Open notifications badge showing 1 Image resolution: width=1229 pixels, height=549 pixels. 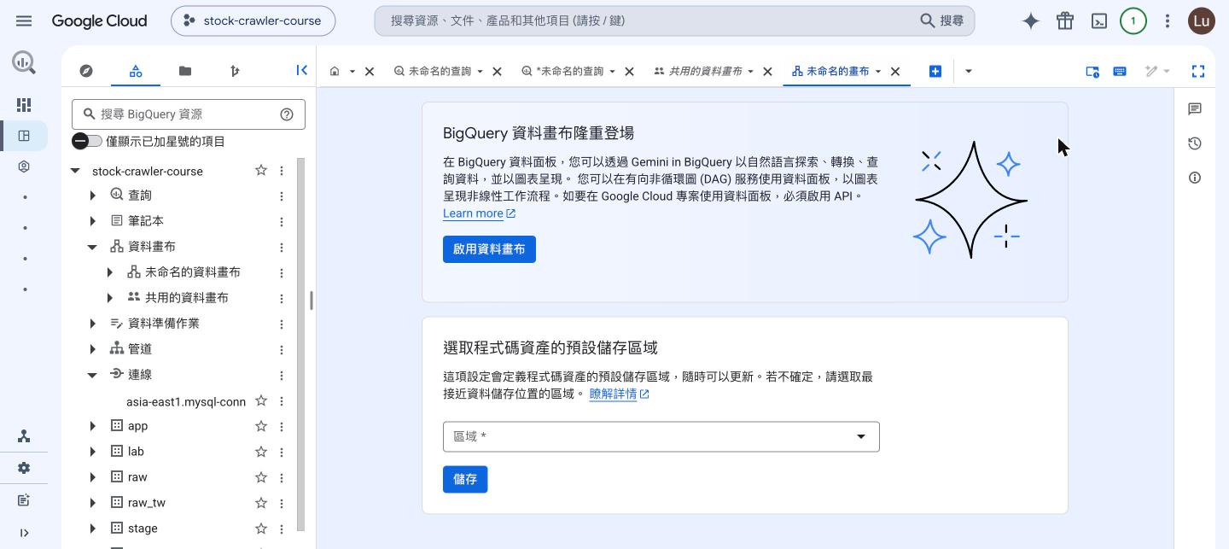pos(1133,20)
